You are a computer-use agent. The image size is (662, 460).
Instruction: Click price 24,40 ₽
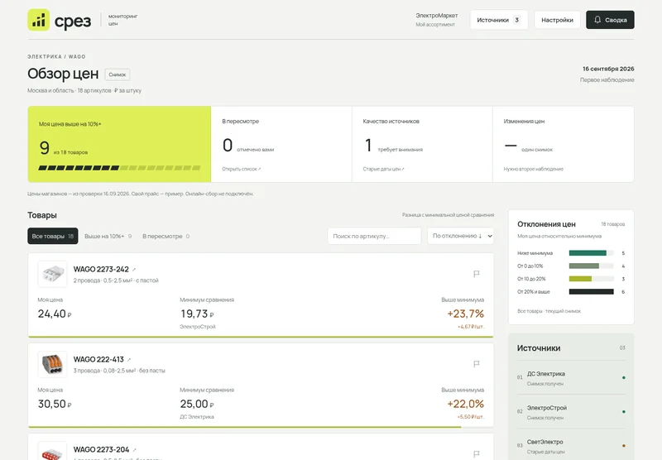(55, 314)
